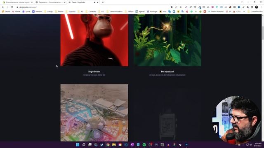The width and height of the screenshot is (264, 148).
Task: Bookmark this page with the star icon
Action: 181,7
